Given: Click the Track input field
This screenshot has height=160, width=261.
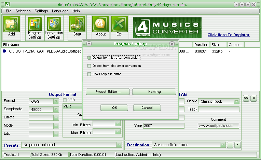Looking at the screenshot, I should pos(219,109).
